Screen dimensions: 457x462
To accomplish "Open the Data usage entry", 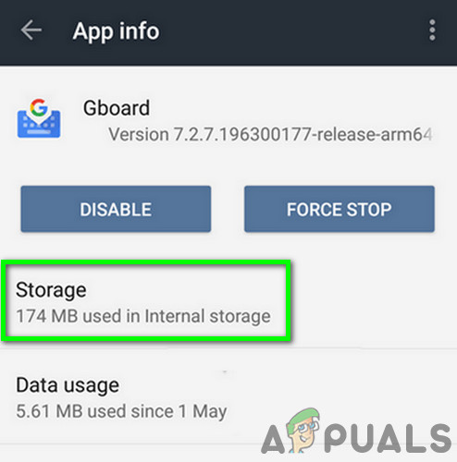I will (x=228, y=397).
